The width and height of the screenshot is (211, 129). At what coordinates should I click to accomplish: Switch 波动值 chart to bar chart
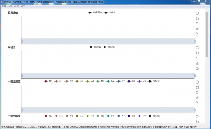click(197, 63)
